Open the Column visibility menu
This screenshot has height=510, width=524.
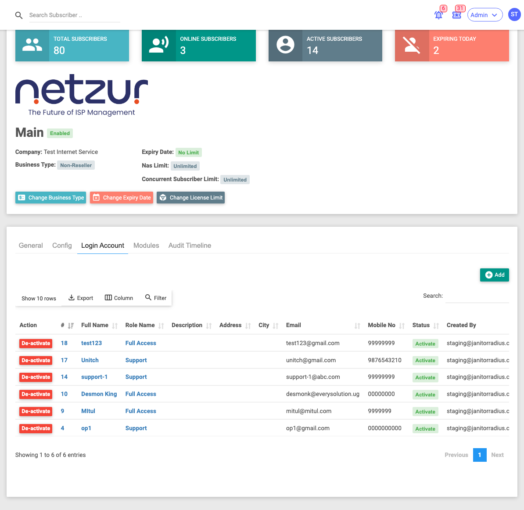[119, 298]
